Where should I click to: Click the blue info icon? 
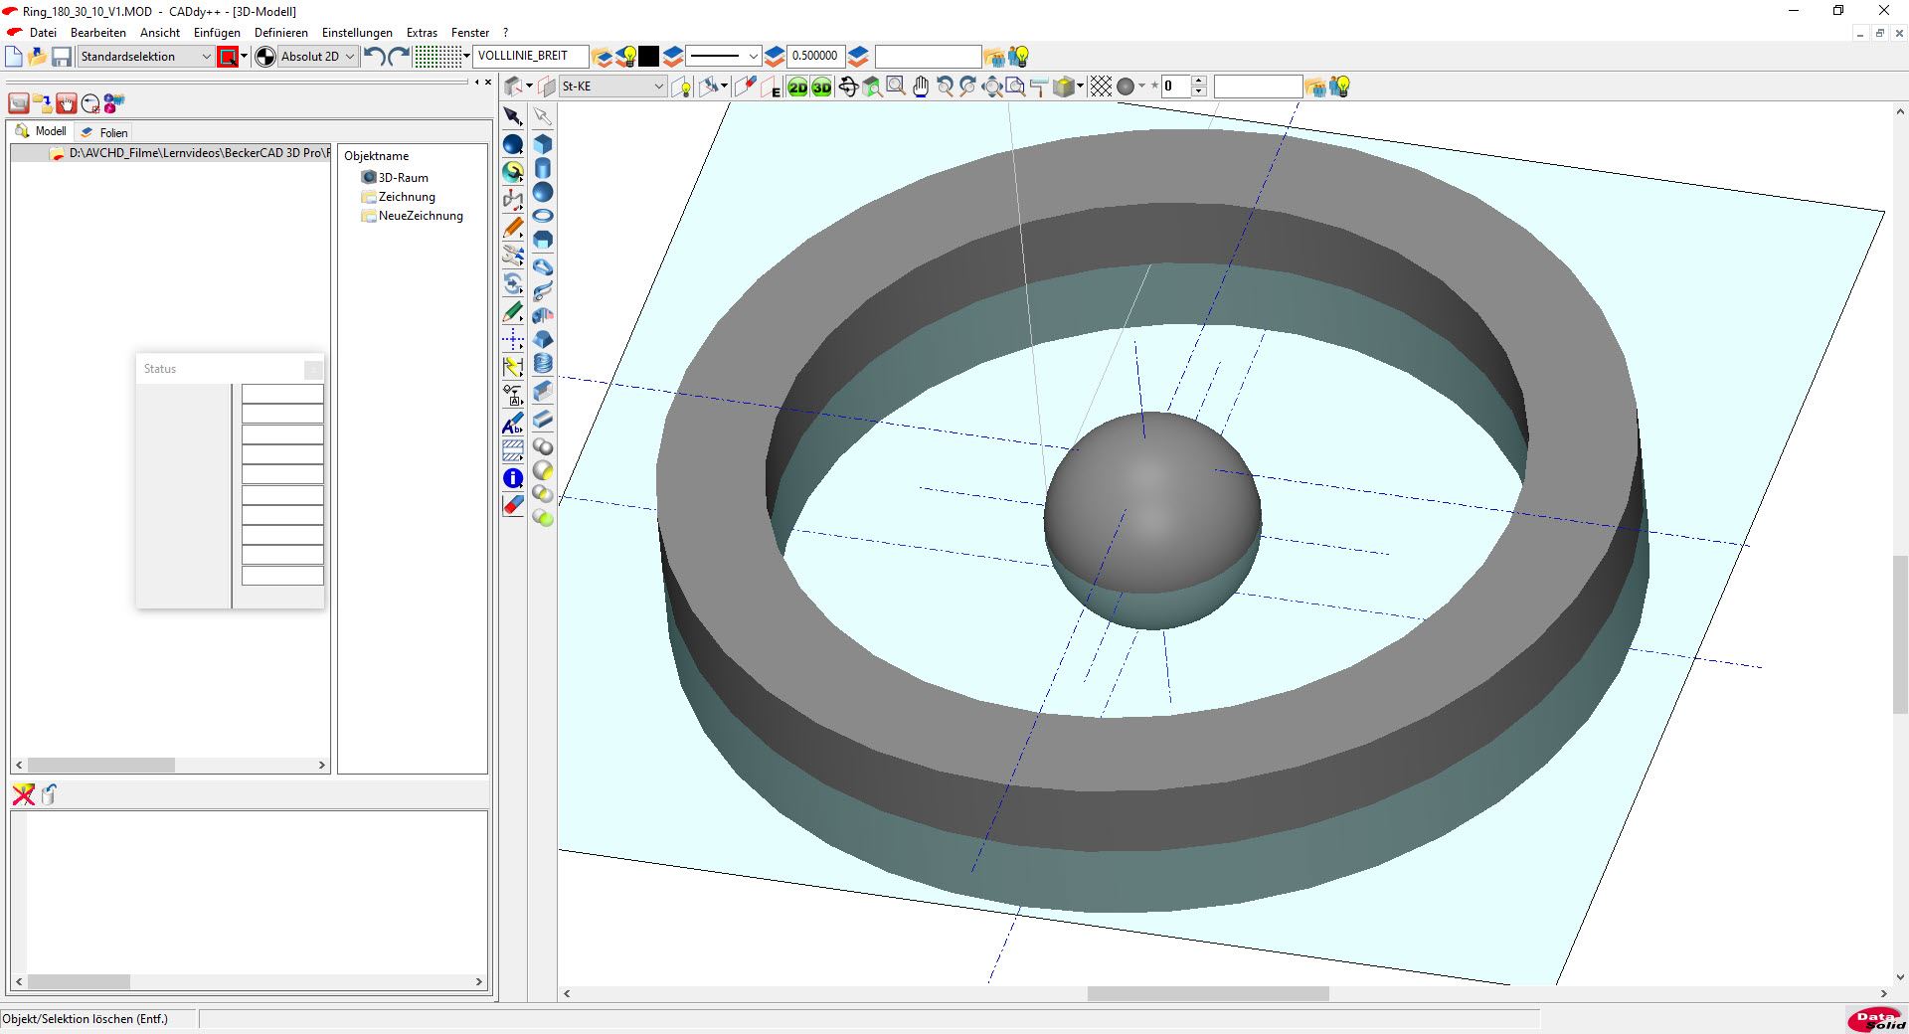coord(513,478)
